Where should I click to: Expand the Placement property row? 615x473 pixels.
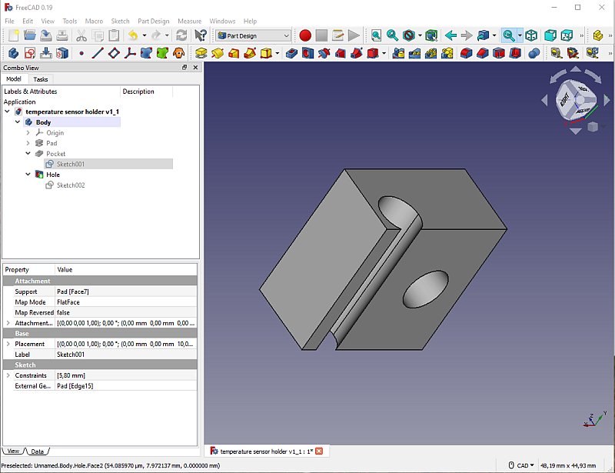click(8, 344)
